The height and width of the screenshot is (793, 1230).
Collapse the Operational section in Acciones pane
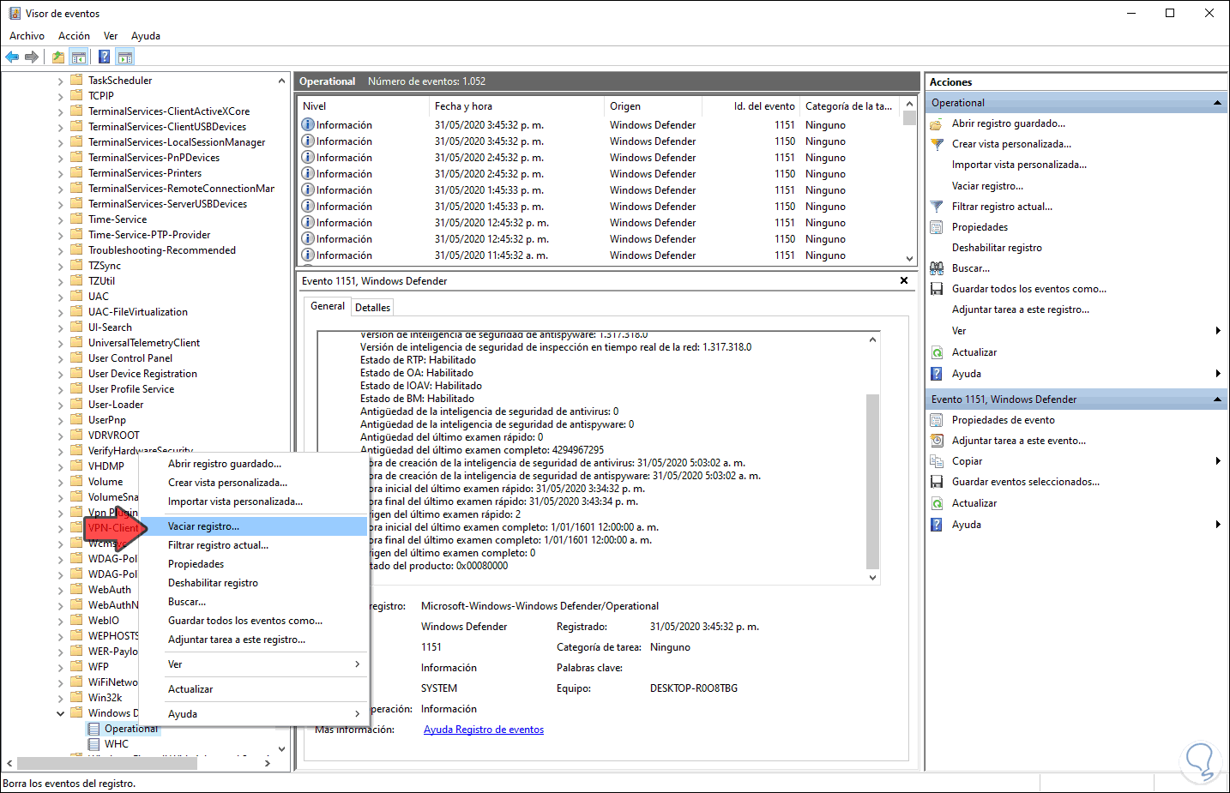point(1217,103)
